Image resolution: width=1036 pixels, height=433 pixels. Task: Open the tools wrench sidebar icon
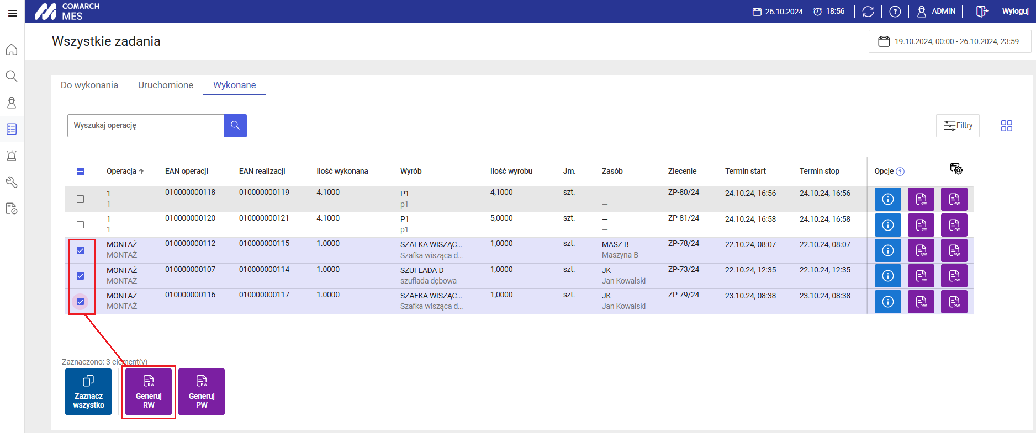click(x=12, y=182)
